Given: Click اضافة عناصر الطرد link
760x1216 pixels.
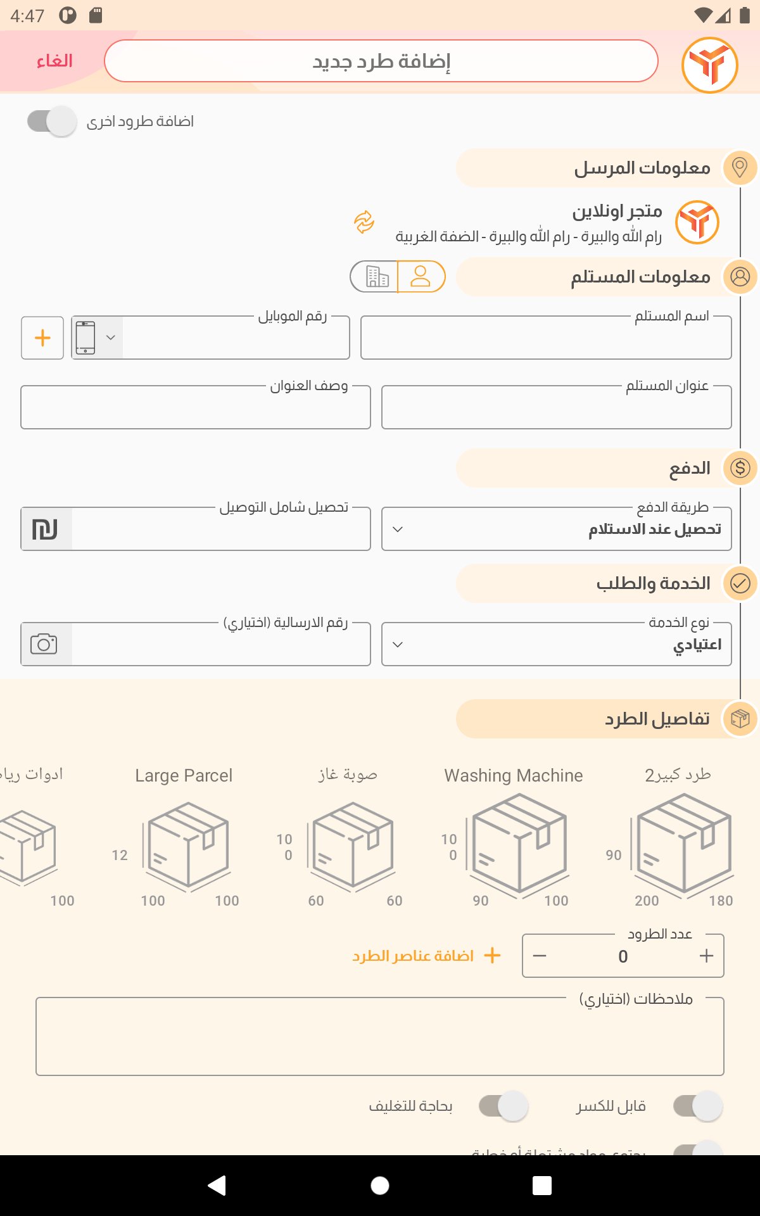Looking at the screenshot, I should click(x=426, y=956).
